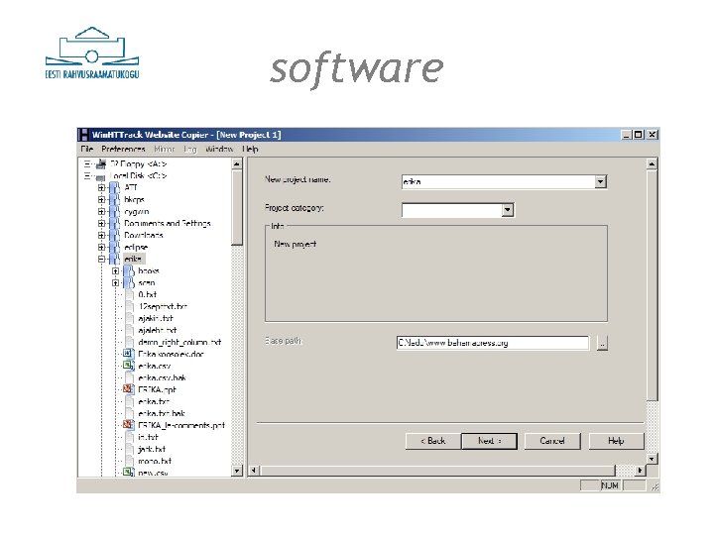Image resolution: width=714 pixels, height=535 pixels.
Task: Click the Documents and Settings folder icon
Action: [115, 223]
